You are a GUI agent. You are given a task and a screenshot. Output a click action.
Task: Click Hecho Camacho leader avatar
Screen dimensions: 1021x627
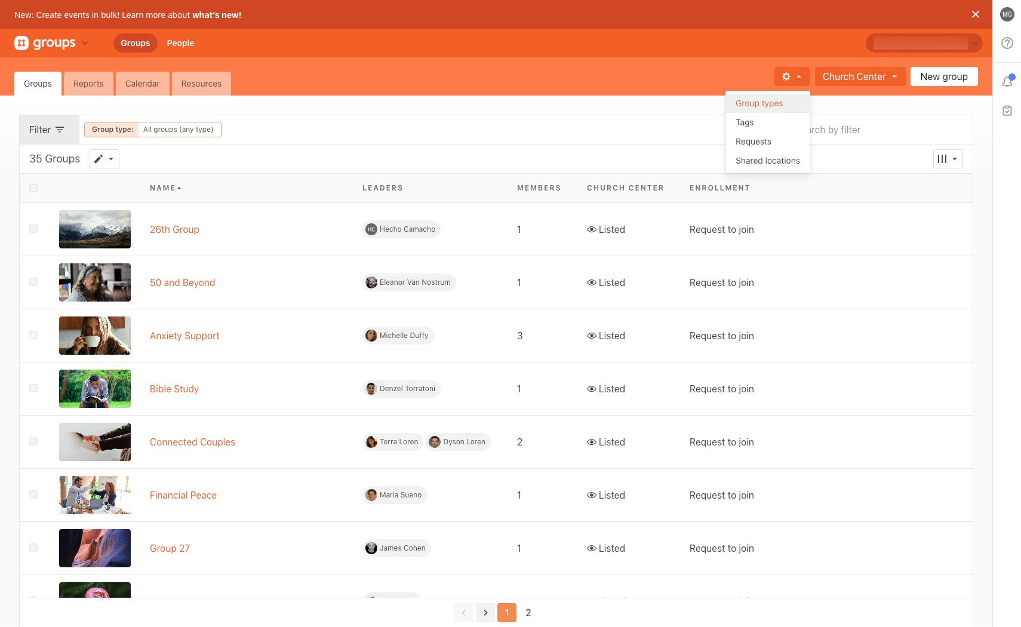[x=371, y=229]
